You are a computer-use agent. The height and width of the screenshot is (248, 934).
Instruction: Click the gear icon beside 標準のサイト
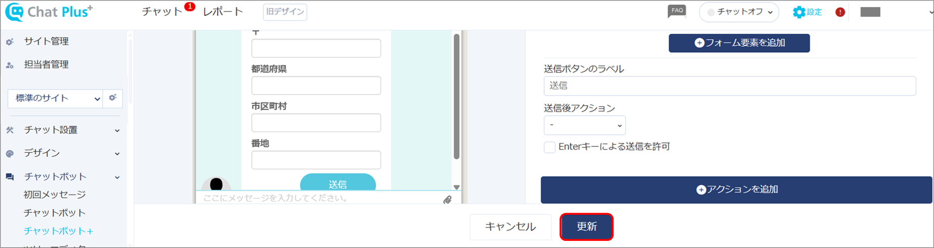click(113, 98)
